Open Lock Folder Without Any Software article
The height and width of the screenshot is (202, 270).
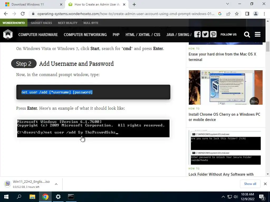[221, 174]
